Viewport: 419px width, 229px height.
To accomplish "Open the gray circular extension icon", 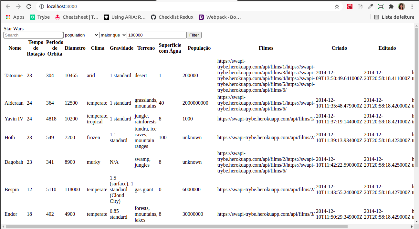I will (360, 6).
